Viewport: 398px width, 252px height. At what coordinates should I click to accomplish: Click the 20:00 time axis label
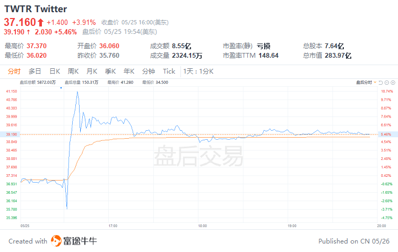(382, 226)
